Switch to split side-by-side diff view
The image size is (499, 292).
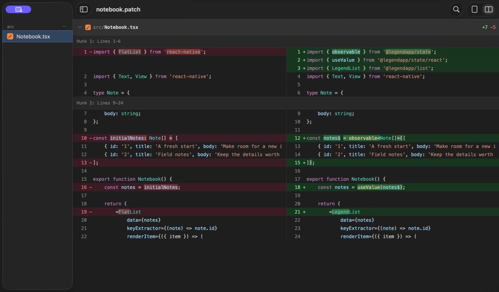pos(488,9)
